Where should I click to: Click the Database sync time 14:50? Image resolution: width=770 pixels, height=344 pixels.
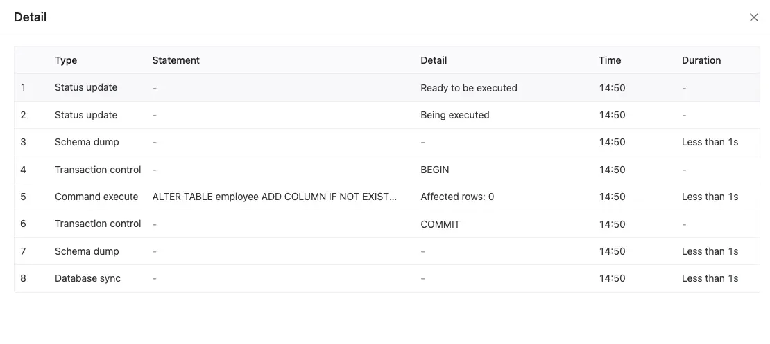pyautogui.click(x=612, y=278)
